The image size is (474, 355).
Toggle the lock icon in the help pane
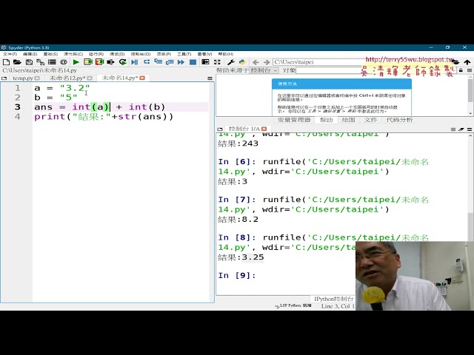[x=460, y=70]
